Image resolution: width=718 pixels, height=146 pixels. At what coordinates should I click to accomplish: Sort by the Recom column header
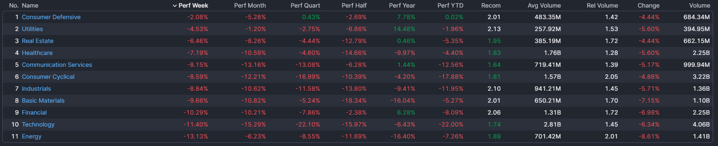[x=491, y=6]
